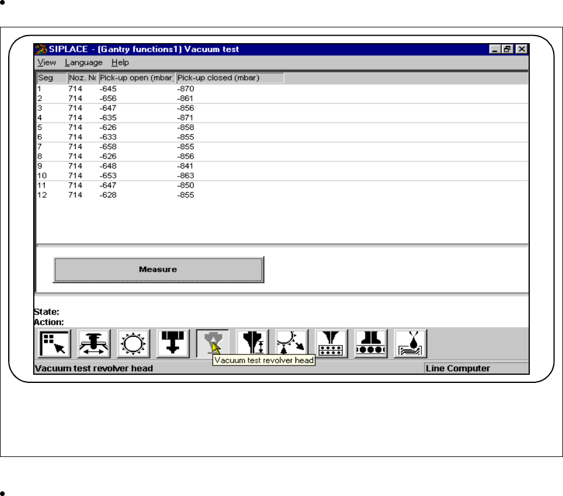Open the Language menu
The width and height of the screenshot is (563, 496).
(84, 62)
